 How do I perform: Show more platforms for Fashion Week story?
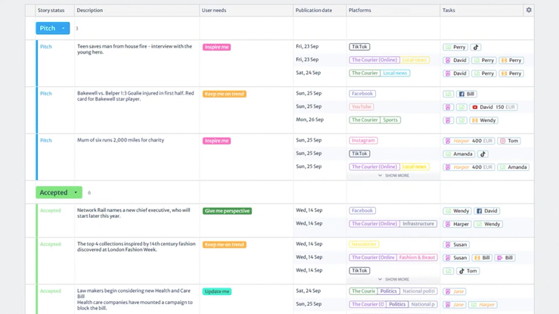(x=393, y=279)
